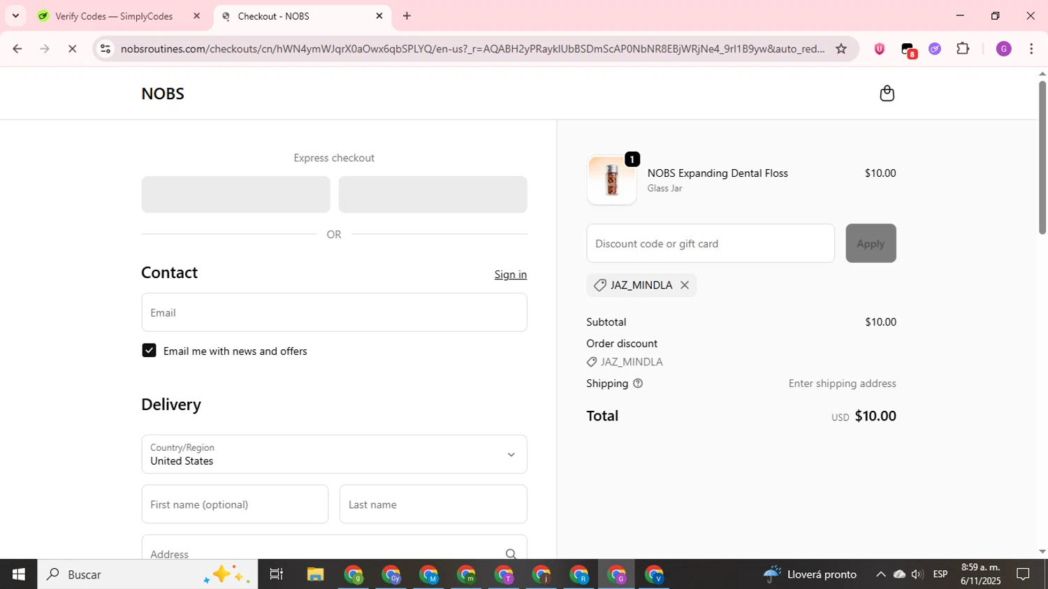Close the Verify Codes SimplyCodes tab
Screen dimensions: 1048x589
coord(196,15)
